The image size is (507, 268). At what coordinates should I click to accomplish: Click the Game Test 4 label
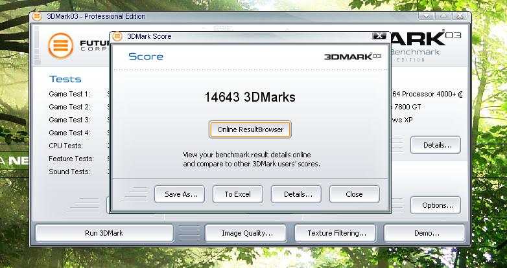69,133
